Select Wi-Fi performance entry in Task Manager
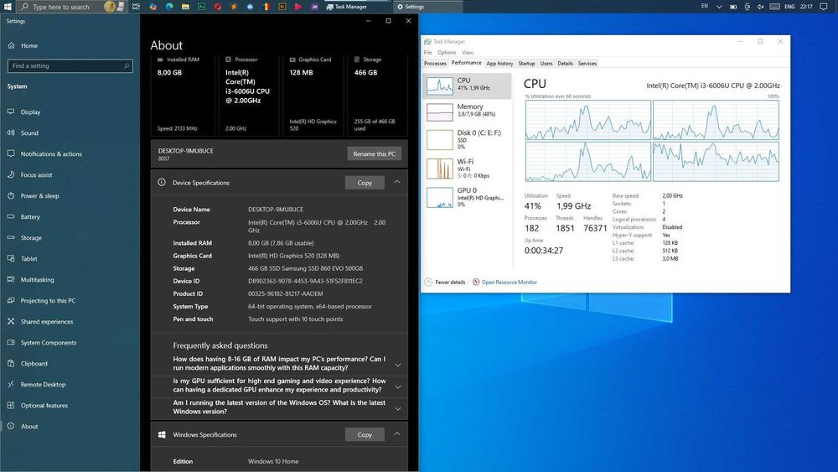 click(x=467, y=169)
